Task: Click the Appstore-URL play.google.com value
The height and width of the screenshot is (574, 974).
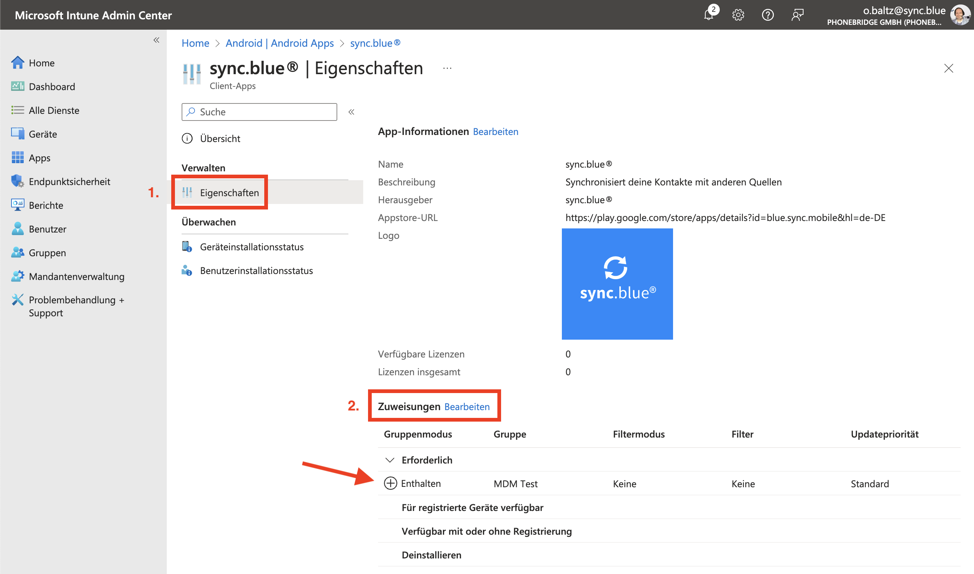Action: 725,218
